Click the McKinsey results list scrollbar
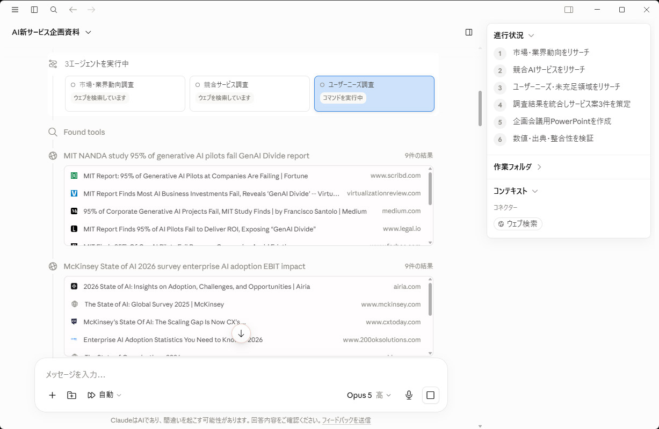The height and width of the screenshot is (429, 659). pyautogui.click(x=430, y=299)
